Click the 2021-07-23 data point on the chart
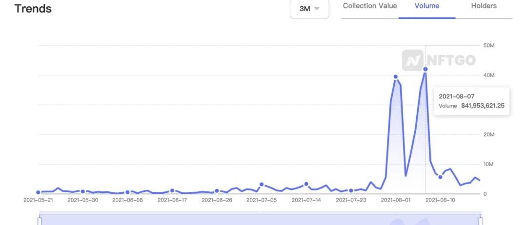 (351, 191)
